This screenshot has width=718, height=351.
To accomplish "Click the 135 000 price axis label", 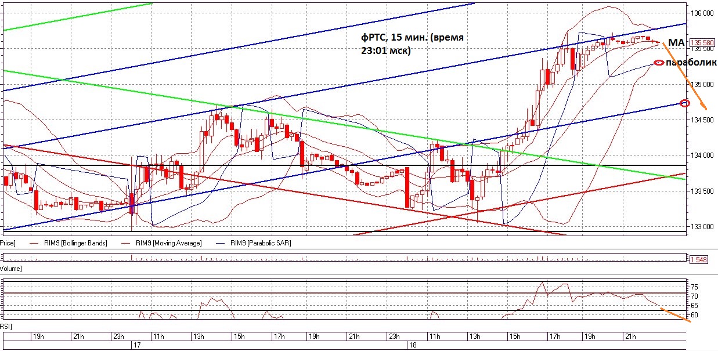I will [702, 84].
